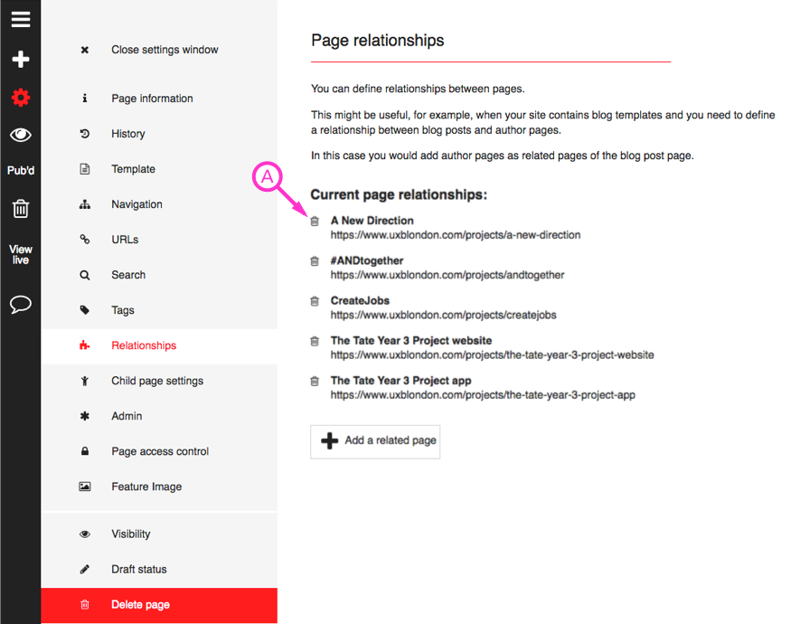Click the createjobs project URL

pyautogui.click(x=444, y=315)
